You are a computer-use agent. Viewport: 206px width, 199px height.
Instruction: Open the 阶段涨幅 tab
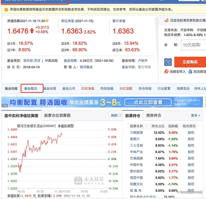coord(107,89)
